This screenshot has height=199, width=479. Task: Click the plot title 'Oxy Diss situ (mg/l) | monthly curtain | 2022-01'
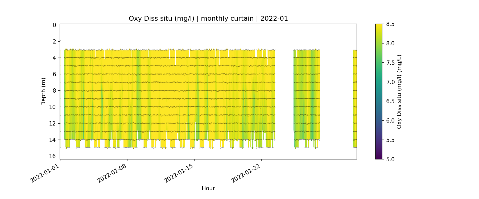click(208, 19)
